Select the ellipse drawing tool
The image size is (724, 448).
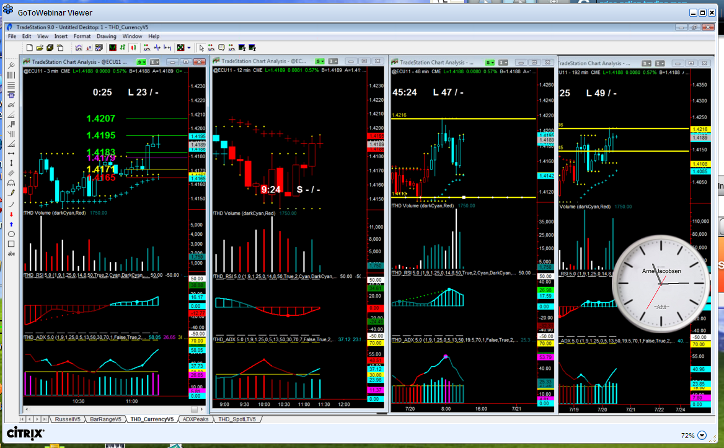click(x=12, y=234)
